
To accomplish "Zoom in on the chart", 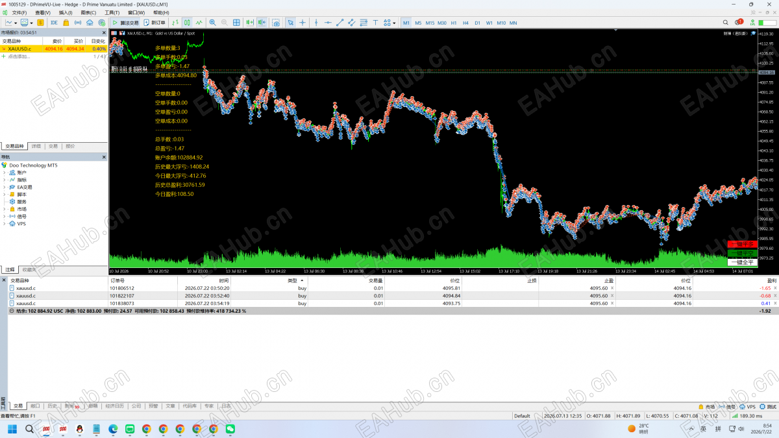I will [212, 23].
